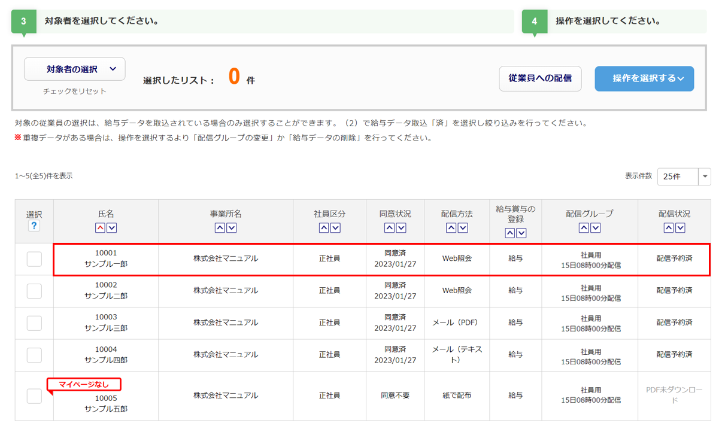Image resolution: width=722 pixels, height=426 pixels.
Task: Open the 表示件数 25件 dropdown
Action: point(684,177)
